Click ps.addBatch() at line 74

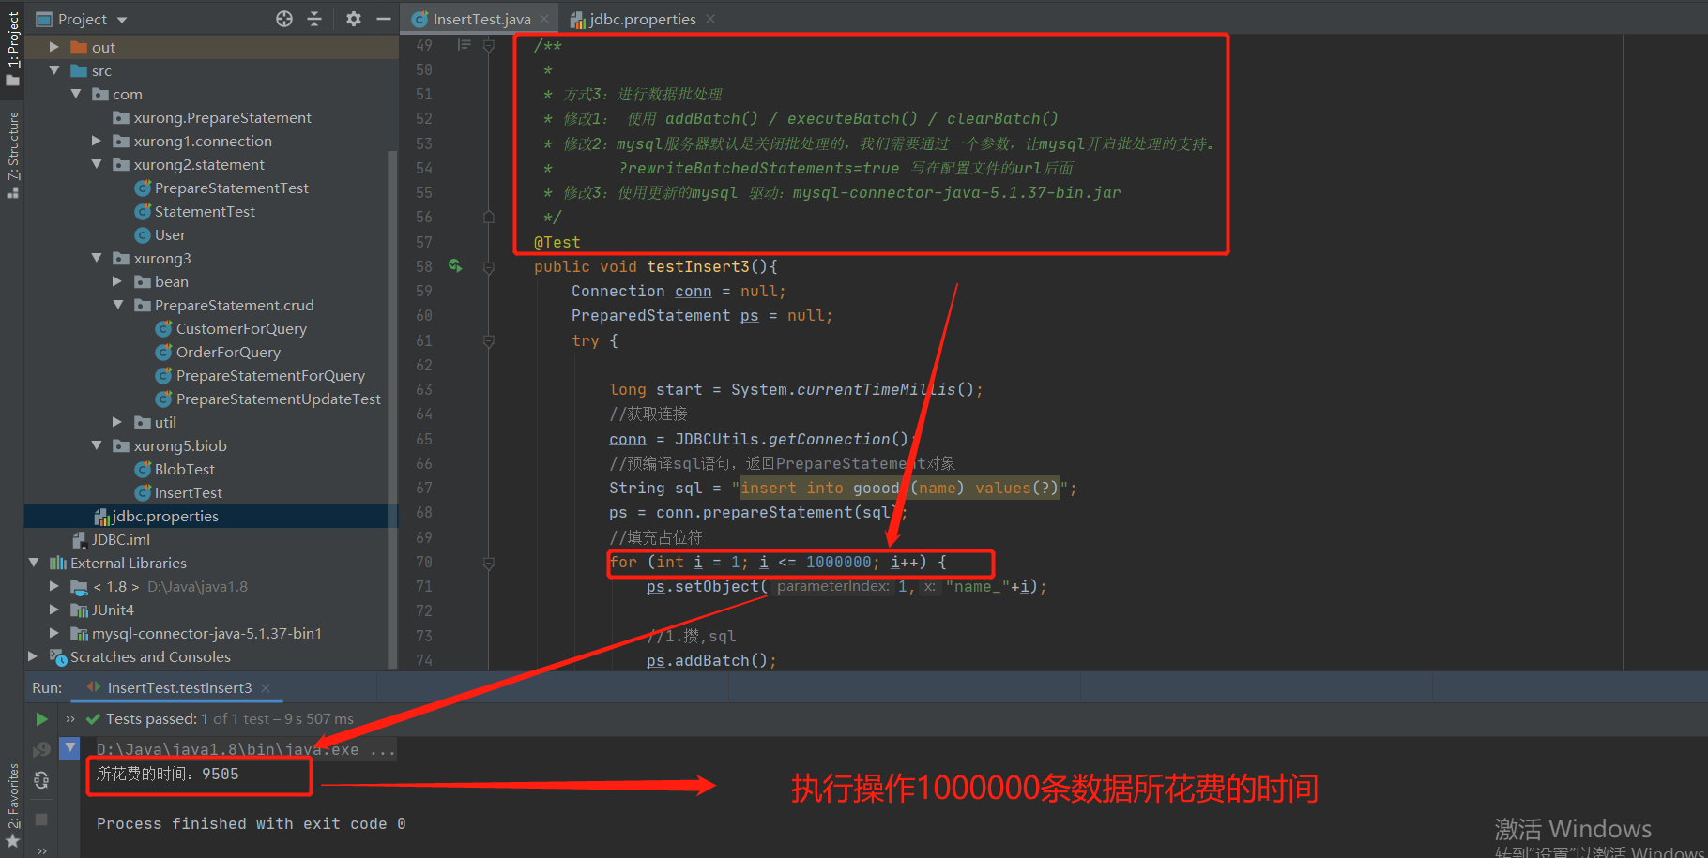click(x=711, y=660)
